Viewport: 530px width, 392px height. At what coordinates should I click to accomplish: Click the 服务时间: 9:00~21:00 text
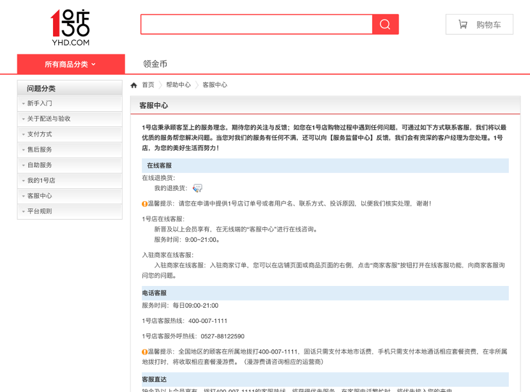[x=187, y=240]
